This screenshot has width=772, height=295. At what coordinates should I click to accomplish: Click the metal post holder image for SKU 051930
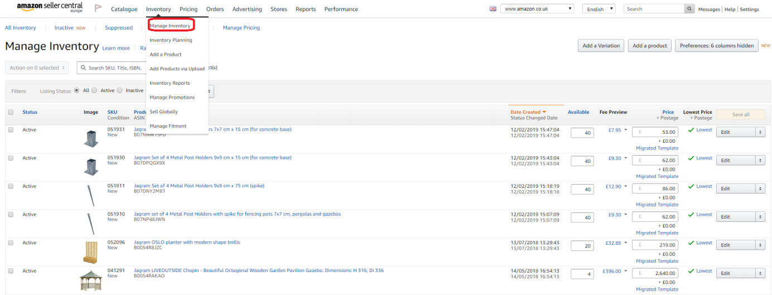[x=91, y=166]
